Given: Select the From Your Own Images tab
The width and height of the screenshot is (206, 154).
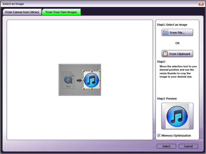Looking at the screenshot, I should [x=61, y=12].
